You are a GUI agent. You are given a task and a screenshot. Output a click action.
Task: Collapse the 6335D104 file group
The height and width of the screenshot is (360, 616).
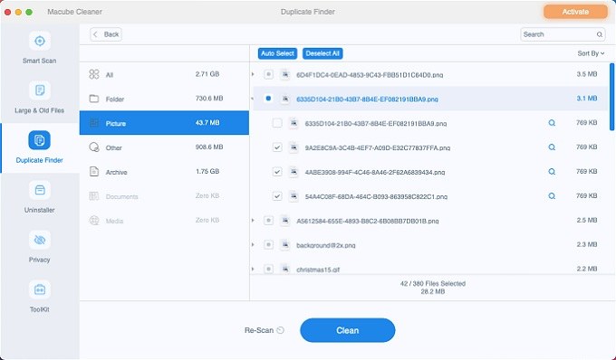253,99
